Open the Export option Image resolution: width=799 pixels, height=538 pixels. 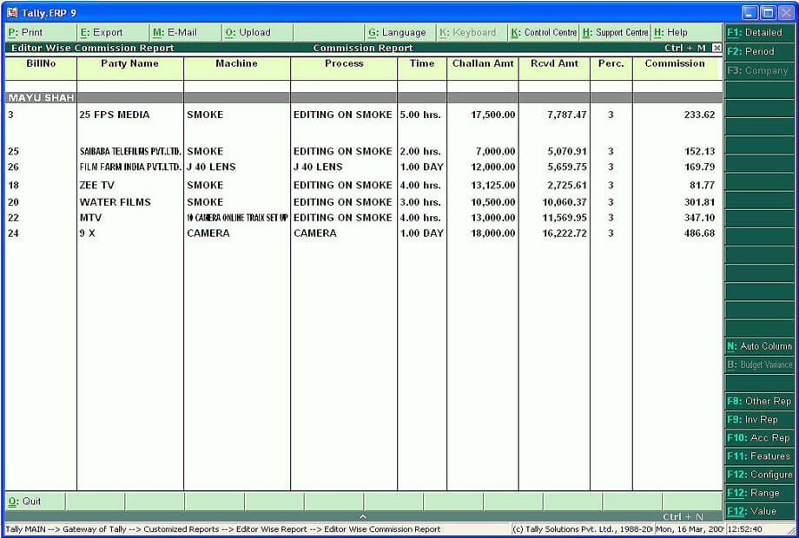tap(113, 33)
